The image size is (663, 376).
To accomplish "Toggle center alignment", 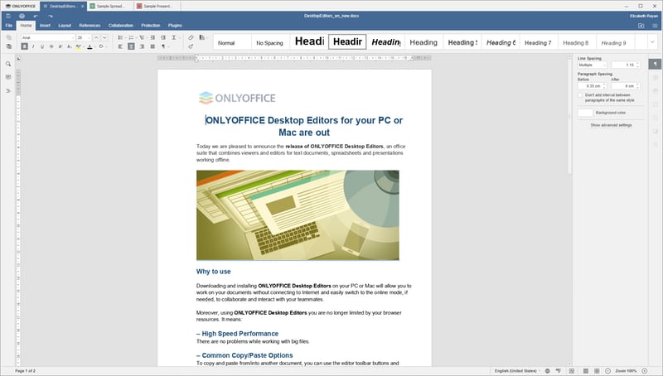I will [131, 46].
